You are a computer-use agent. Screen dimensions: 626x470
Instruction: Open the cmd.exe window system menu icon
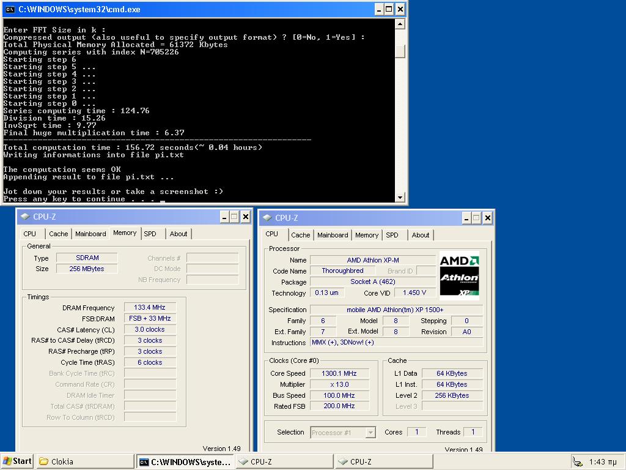(x=10, y=9)
